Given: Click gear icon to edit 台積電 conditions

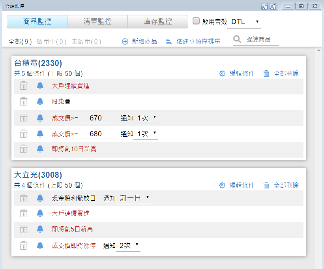Looking at the screenshot, I should (222, 73).
